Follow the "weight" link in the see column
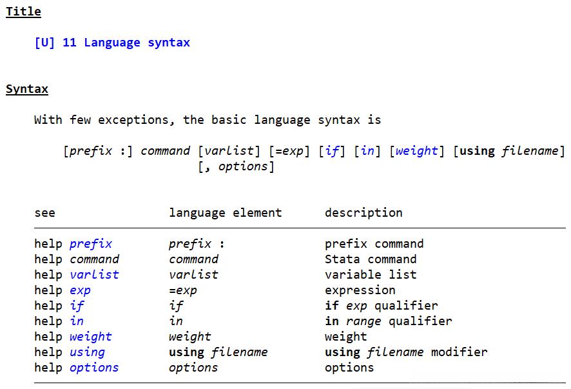The image size is (571, 389). click(x=91, y=337)
